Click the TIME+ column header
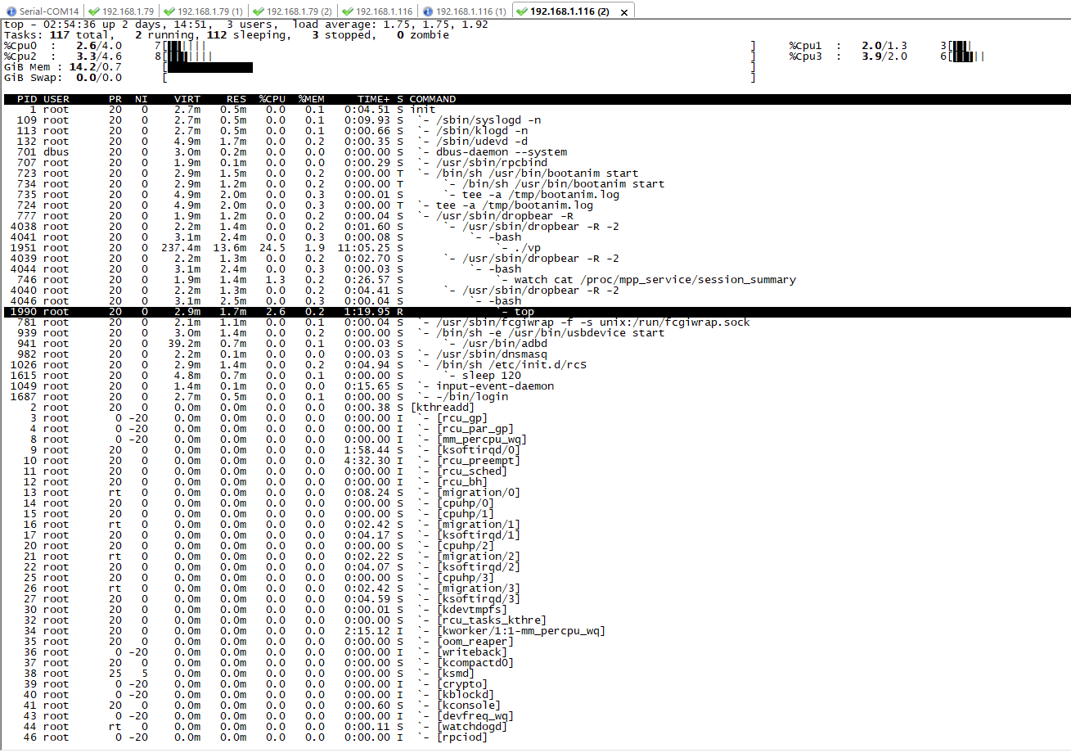Image resolution: width=1071 pixels, height=753 pixels. [373, 99]
